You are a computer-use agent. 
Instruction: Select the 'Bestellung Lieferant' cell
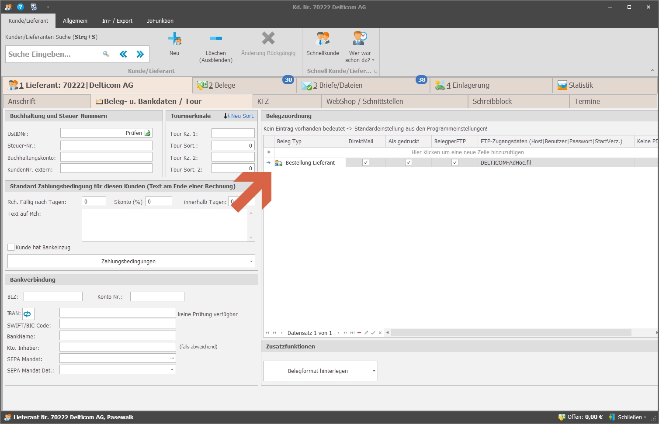point(310,162)
